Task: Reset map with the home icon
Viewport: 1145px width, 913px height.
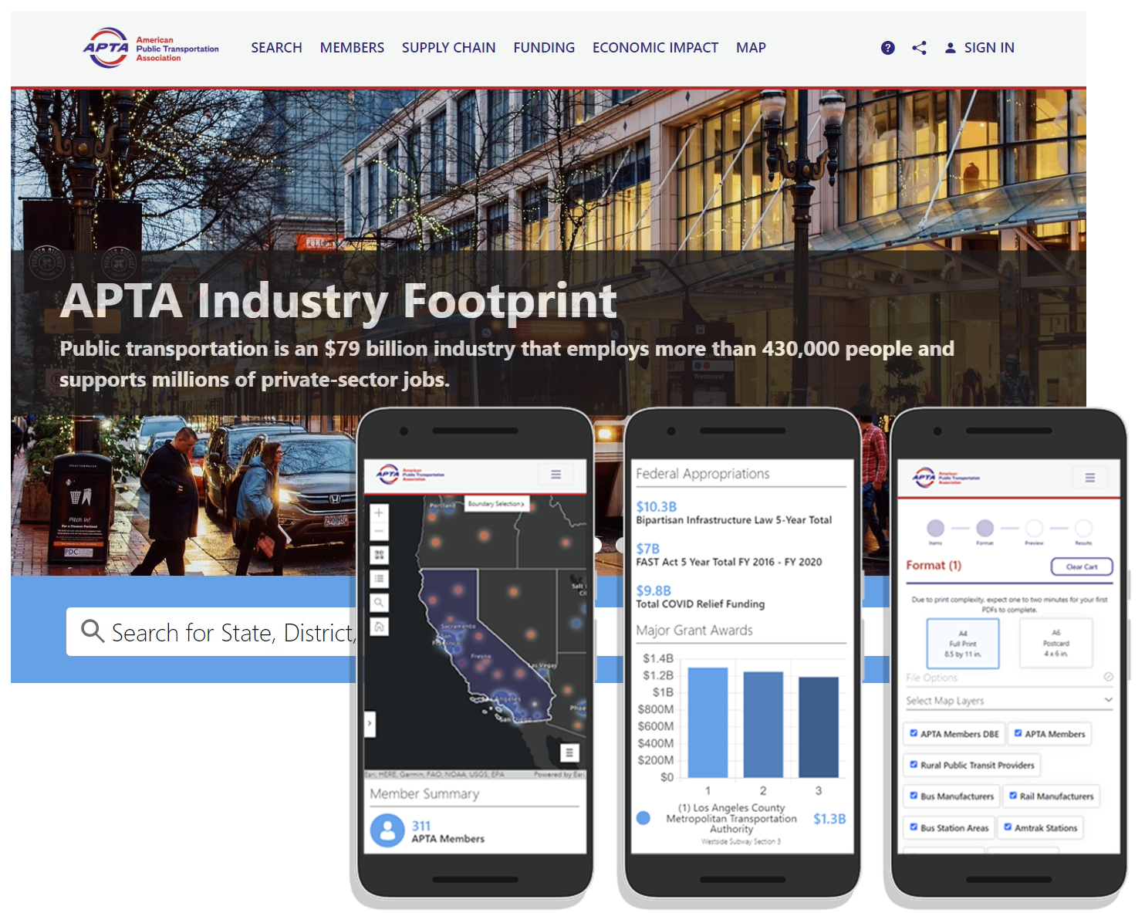Action: [x=379, y=627]
